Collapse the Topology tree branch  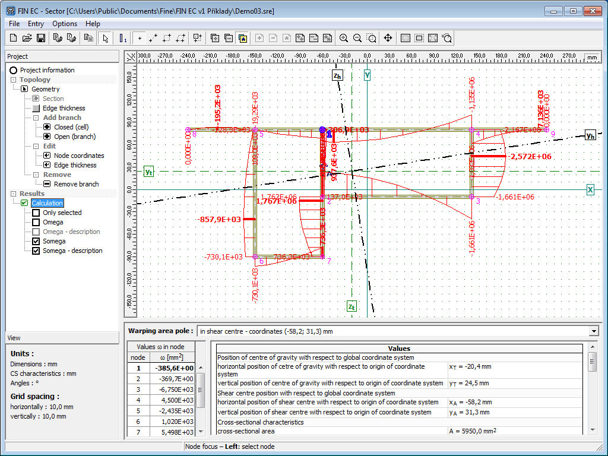point(13,80)
